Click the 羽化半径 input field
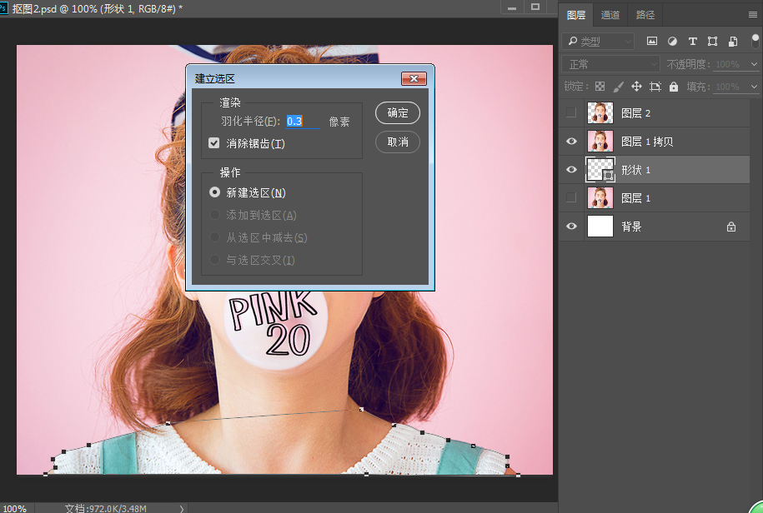This screenshot has width=763, height=513. click(303, 121)
